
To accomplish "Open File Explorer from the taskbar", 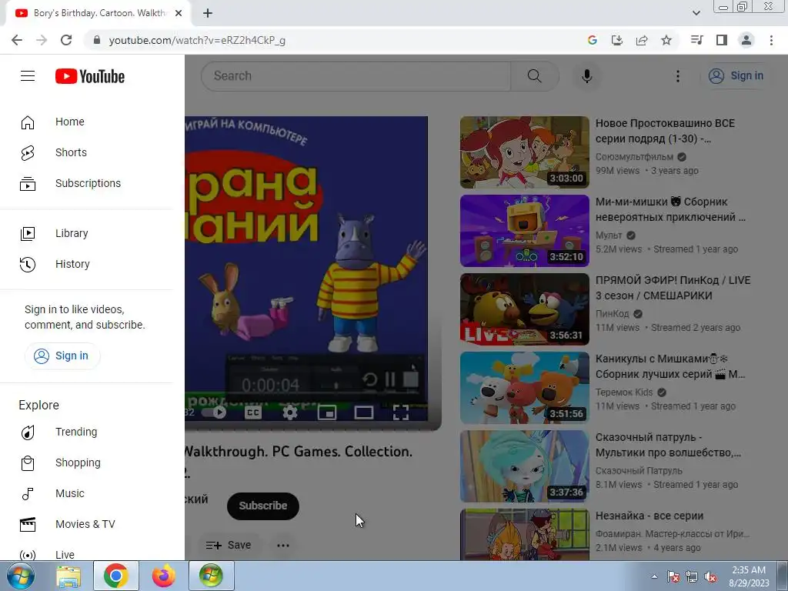I will (x=68, y=576).
